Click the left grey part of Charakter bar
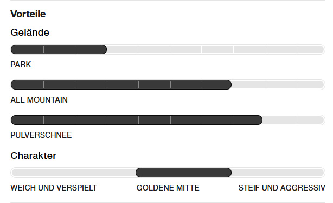This screenshot has height=203, width=333. [73, 173]
